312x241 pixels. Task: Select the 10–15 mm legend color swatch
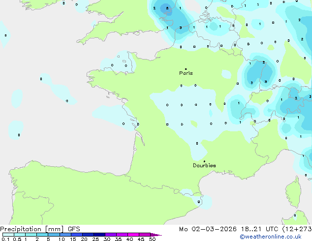[x=65, y=235]
